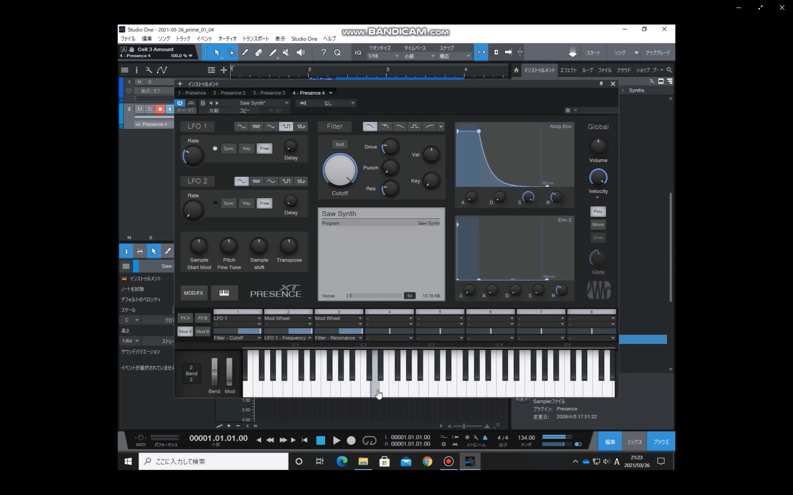Open the 1/64 length dropdown
Image resolution: width=793 pixels, height=495 pixels.
pos(131,341)
